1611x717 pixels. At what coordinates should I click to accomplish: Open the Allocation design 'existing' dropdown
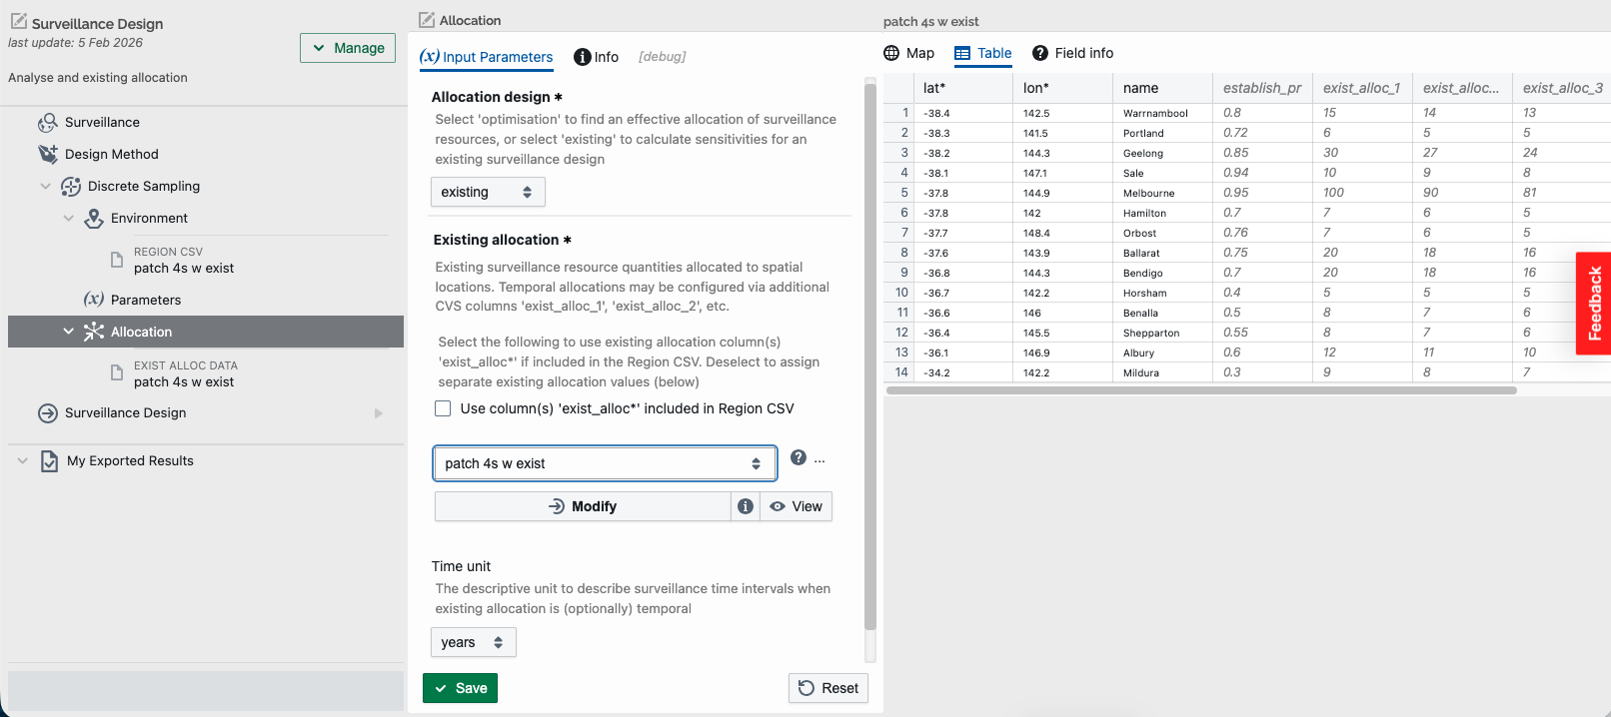pyautogui.click(x=488, y=192)
